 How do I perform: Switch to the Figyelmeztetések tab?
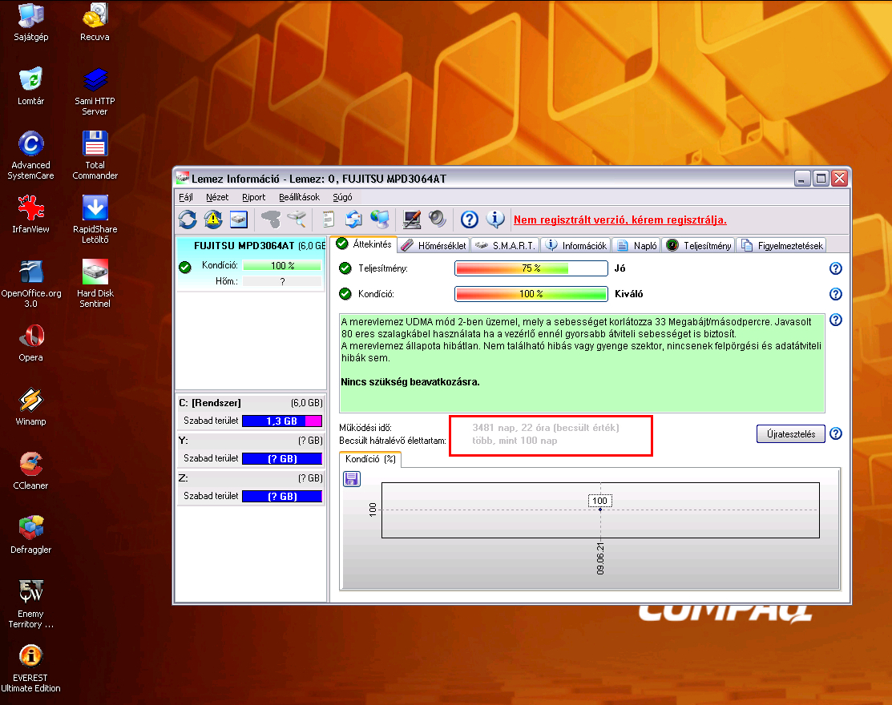[781, 246]
